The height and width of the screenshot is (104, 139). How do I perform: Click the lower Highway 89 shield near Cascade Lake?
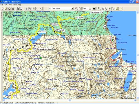(x=118, y=59)
